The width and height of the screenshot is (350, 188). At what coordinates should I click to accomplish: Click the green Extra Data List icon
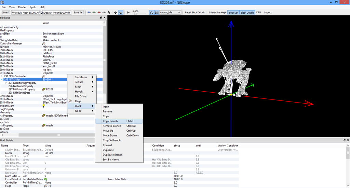tap(46, 179)
